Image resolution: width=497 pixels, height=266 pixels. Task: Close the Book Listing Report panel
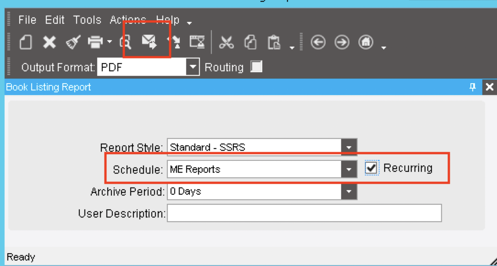(x=489, y=87)
